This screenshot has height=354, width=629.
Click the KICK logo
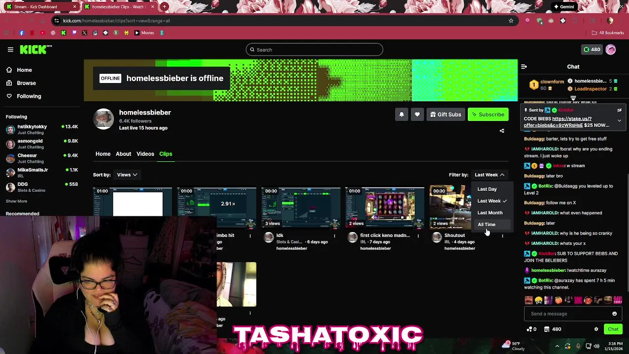coord(35,50)
